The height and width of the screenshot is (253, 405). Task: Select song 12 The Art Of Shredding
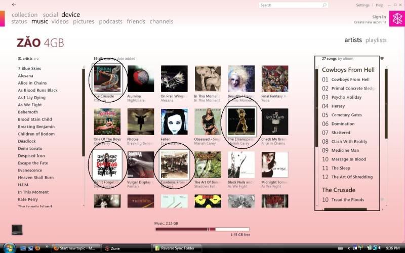click(x=347, y=177)
